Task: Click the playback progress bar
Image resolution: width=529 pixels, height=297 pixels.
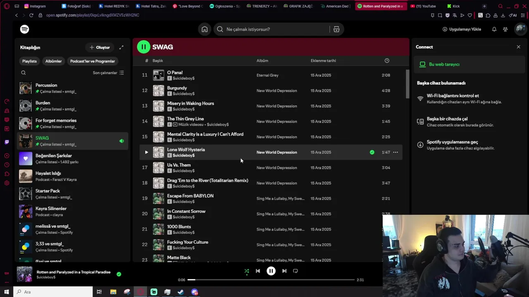Action: pos(271,280)
